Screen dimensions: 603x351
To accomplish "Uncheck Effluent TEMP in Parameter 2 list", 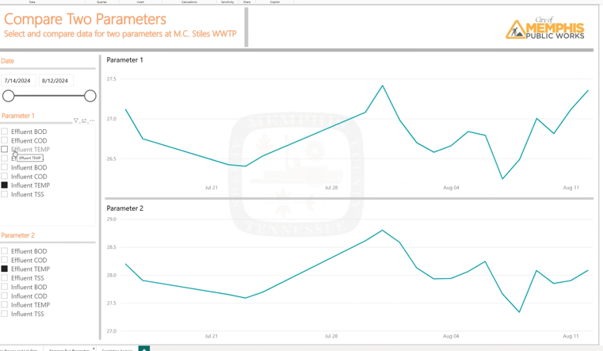I will [x=5, y=269].
